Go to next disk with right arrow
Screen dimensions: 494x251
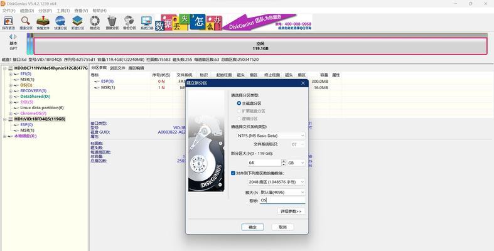[15, 37]
